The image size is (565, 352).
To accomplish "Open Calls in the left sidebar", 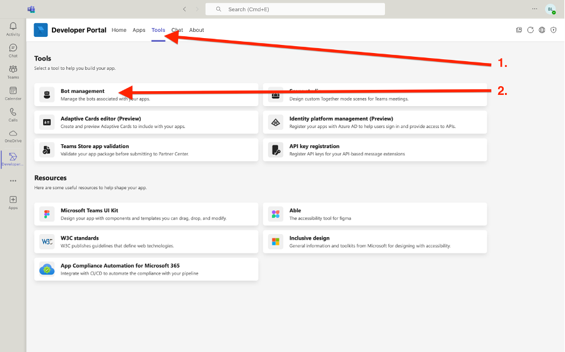I will click(x=13, y=115).
